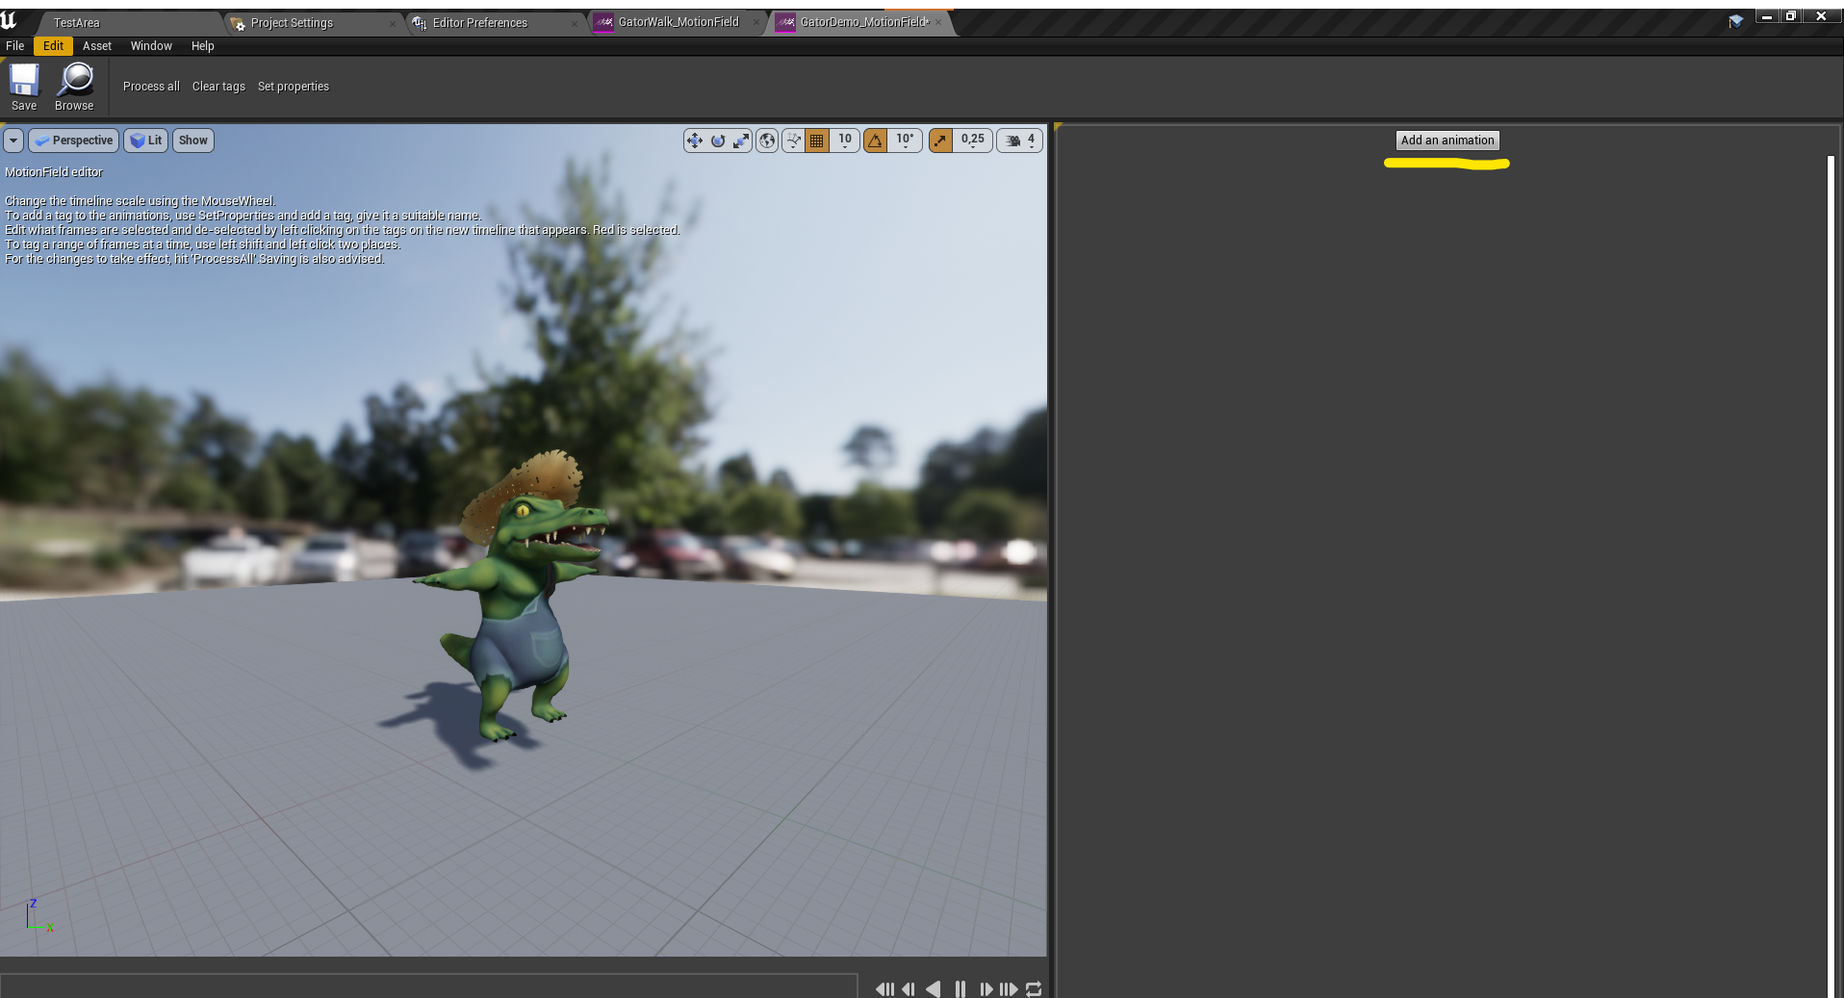Open the surface snapping options icon
Viewport: 1844px width, 998px height.
794,141
